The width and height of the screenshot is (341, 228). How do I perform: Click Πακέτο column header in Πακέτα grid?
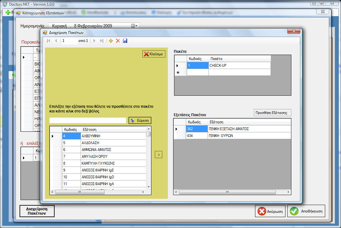[x=240, y=59]
